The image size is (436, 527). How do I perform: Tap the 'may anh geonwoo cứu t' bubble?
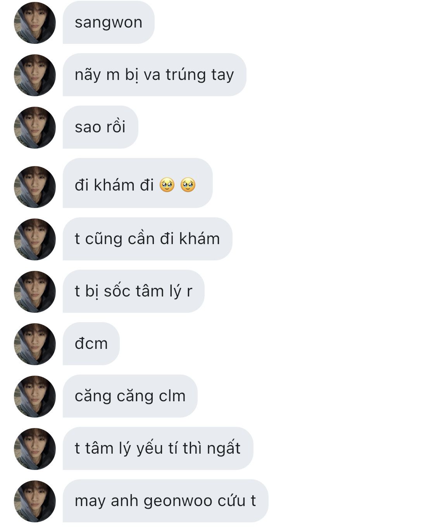165,501
